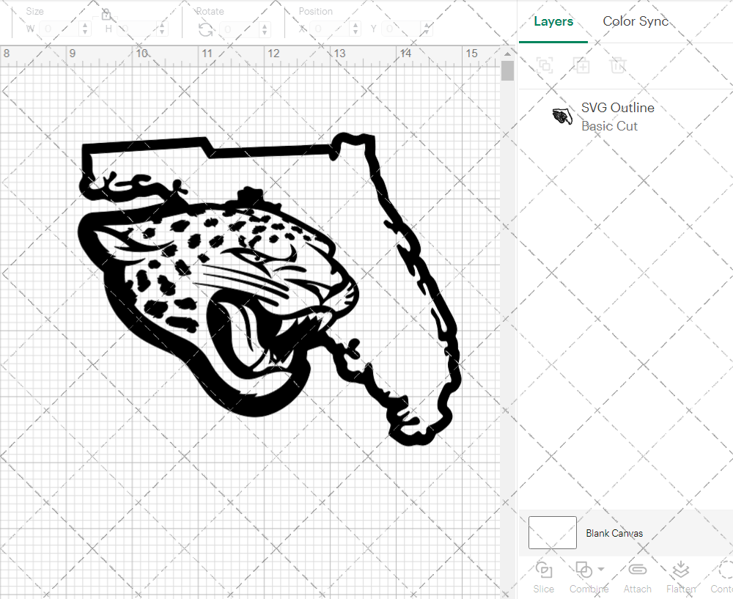
Task: Select the SVG Outline layer thumbnail
Action: point(562,116)
